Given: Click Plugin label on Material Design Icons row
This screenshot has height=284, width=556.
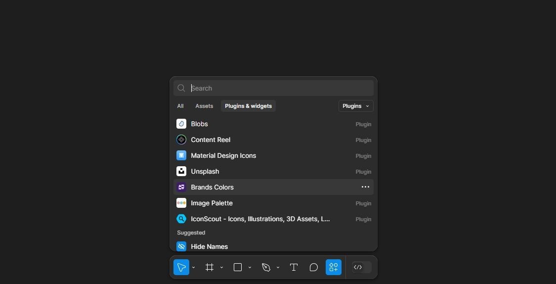Looking at the screenshot, I should coord(363,156).
